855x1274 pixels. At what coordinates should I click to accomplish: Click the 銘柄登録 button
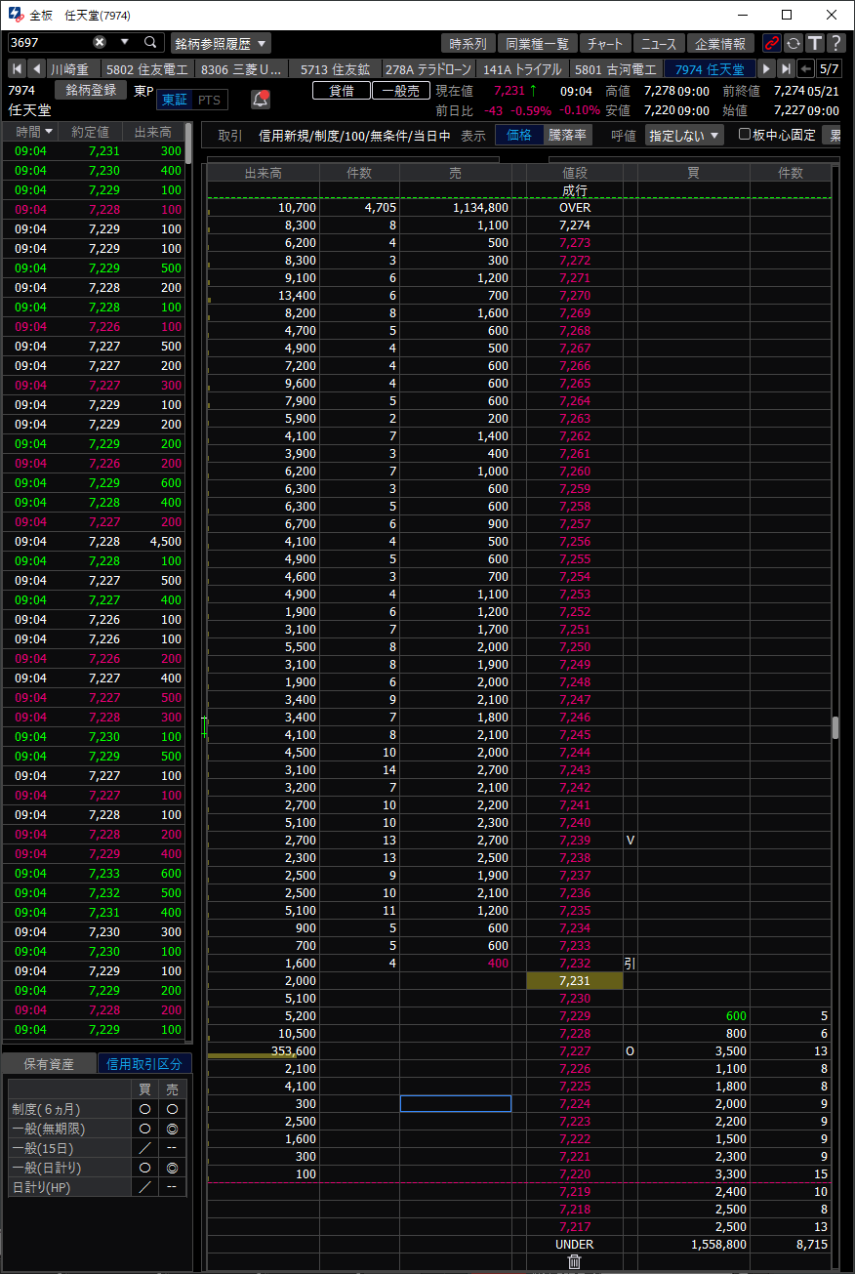(x=92, y=90)
